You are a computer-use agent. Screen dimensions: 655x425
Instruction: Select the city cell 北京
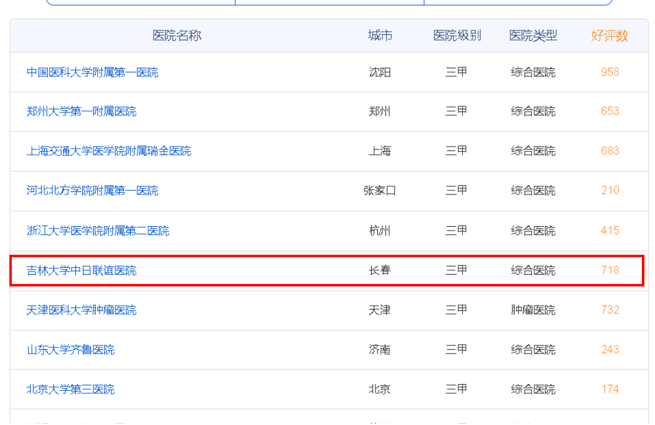(x=380, y=389)
